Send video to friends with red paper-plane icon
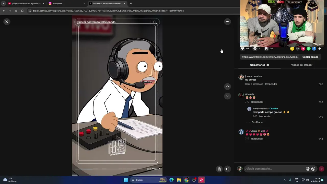 (303, 49)
